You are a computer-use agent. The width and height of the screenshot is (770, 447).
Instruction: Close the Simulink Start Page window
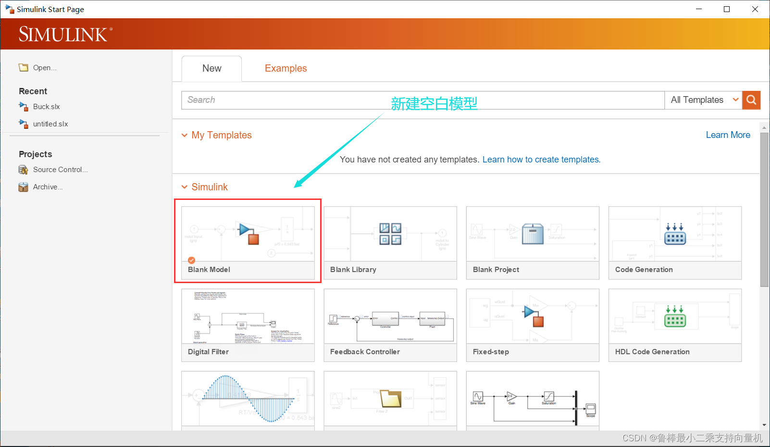point(755,9)
